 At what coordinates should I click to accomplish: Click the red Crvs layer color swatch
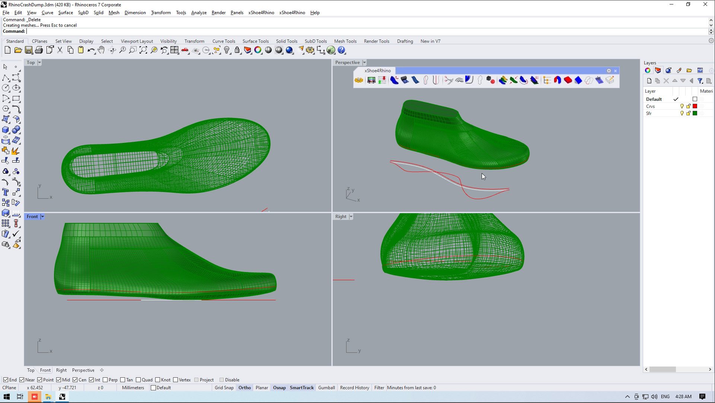pyautogui.click(x=695, y=106)
